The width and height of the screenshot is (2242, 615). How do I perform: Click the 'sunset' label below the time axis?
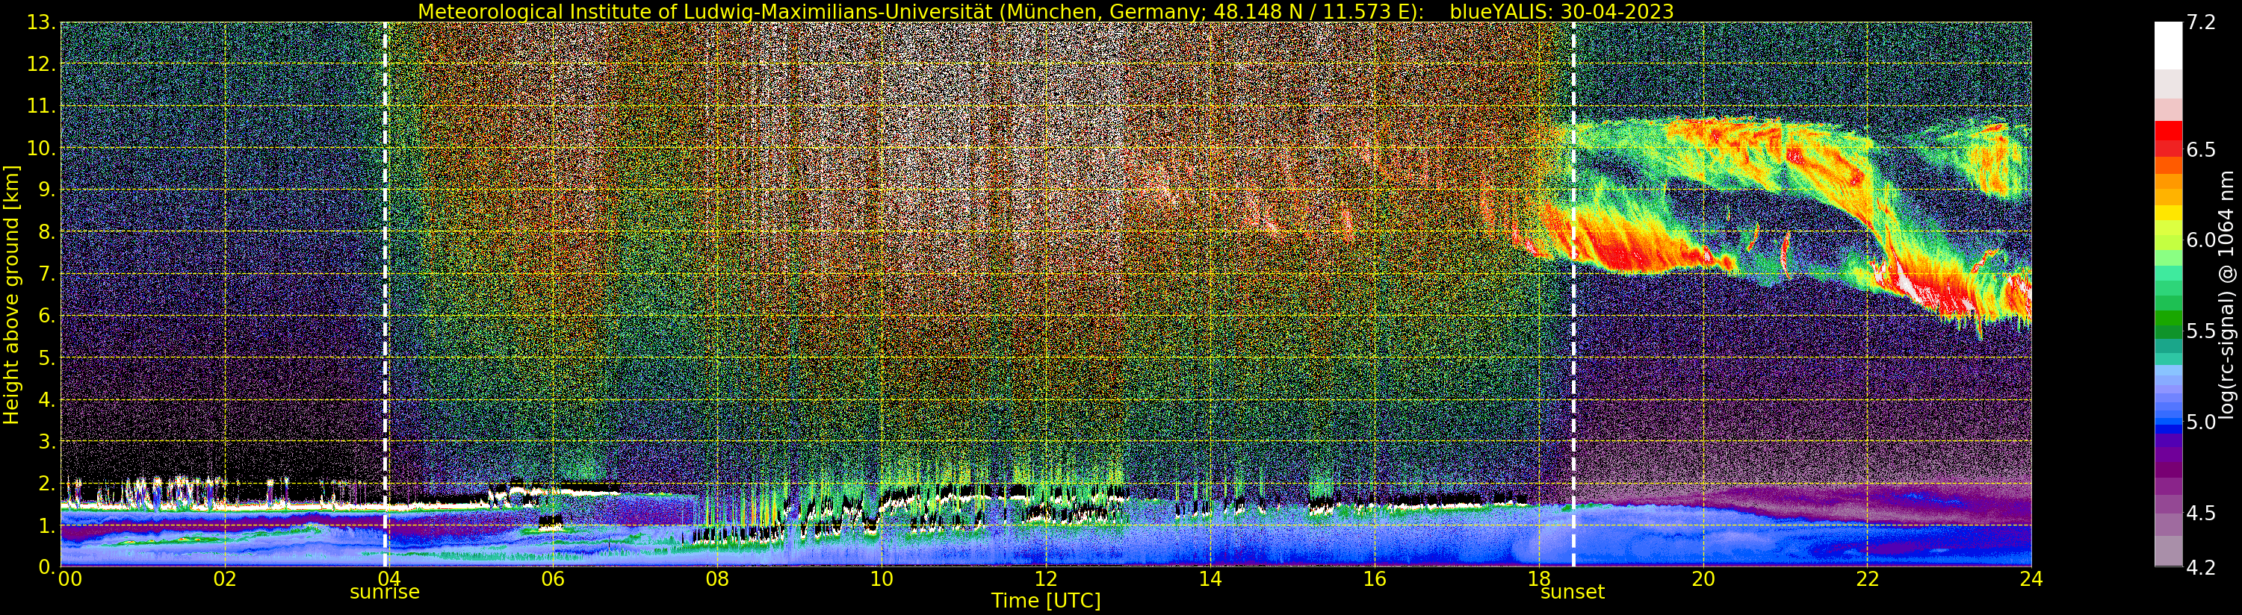click(1573, 593)
